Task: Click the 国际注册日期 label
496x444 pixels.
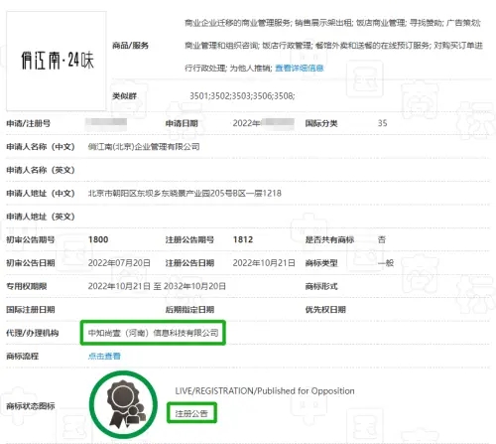Action: click(31, 310)
